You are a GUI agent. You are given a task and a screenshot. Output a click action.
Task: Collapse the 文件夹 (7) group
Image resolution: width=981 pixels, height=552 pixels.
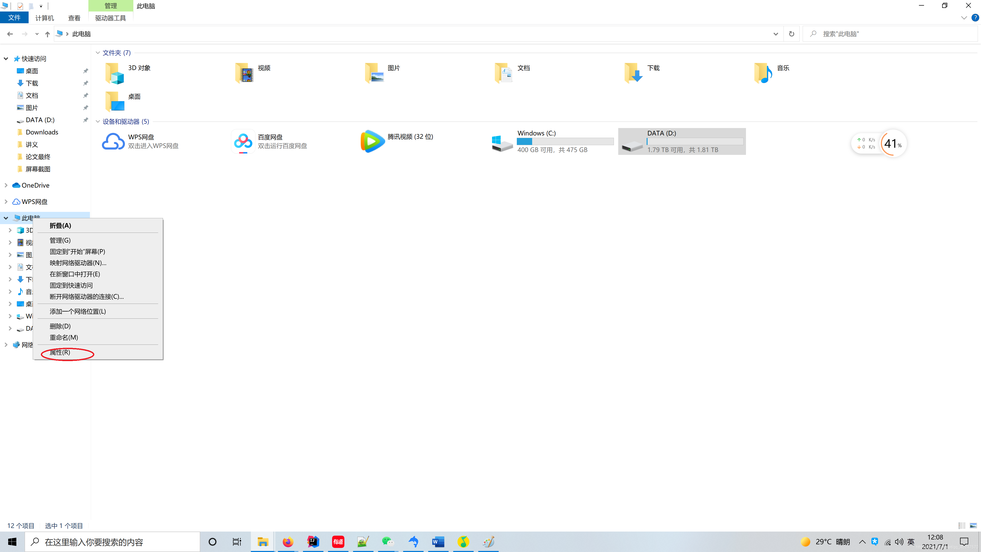[98, 53]
